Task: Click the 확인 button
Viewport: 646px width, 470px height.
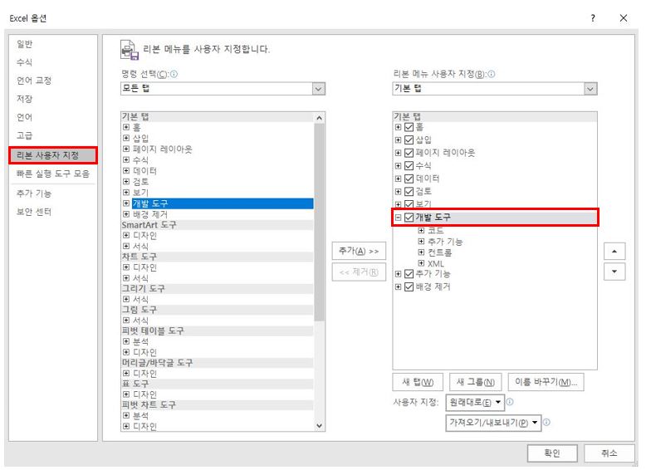Action: pyautogui.click(x=552, y=453)
